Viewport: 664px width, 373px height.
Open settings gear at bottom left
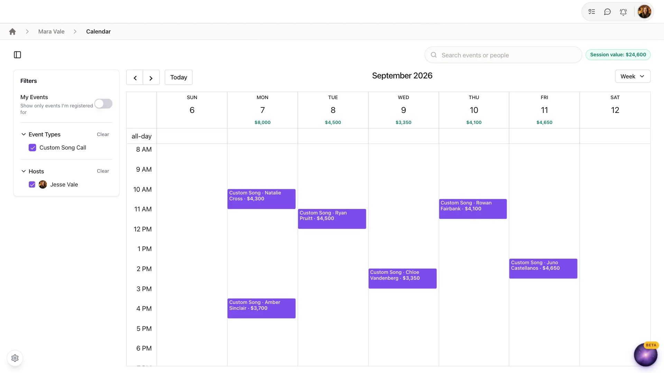pyautogui.click(x=15, y=358)
